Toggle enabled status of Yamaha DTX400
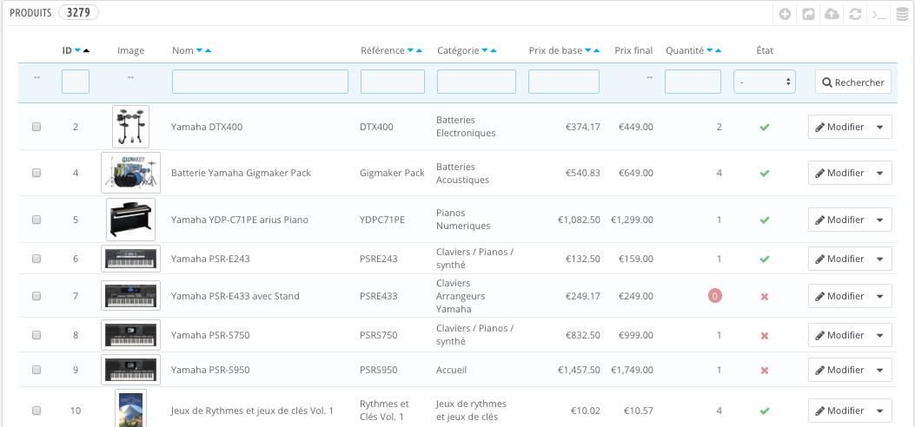This screenshot has height=427, width=915. (765, 127)
